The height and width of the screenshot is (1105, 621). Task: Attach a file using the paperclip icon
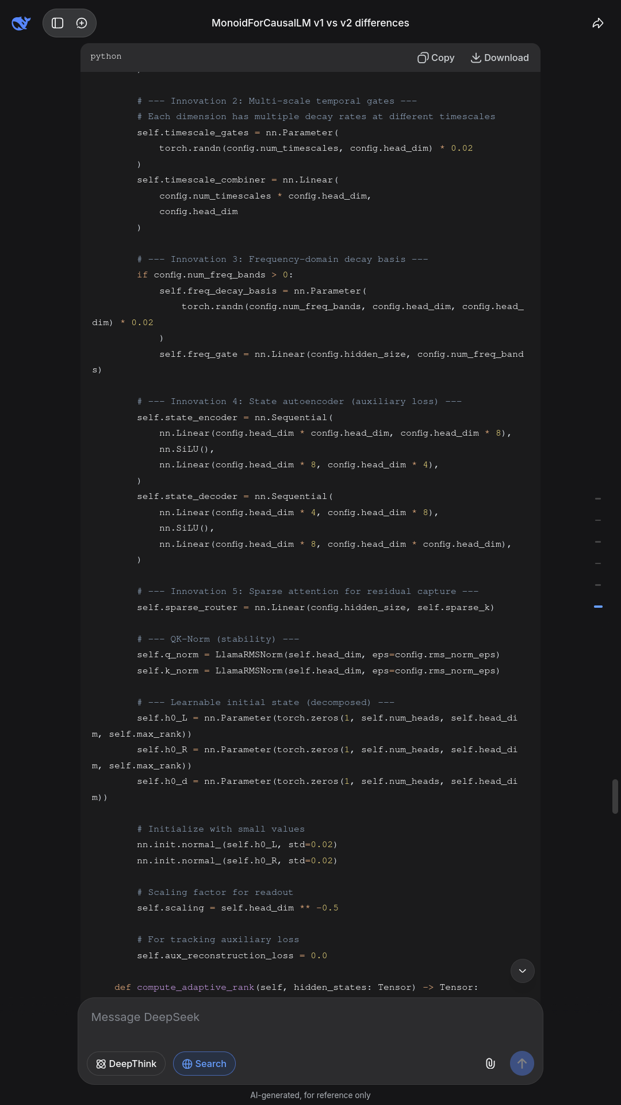pos(490,1064)
